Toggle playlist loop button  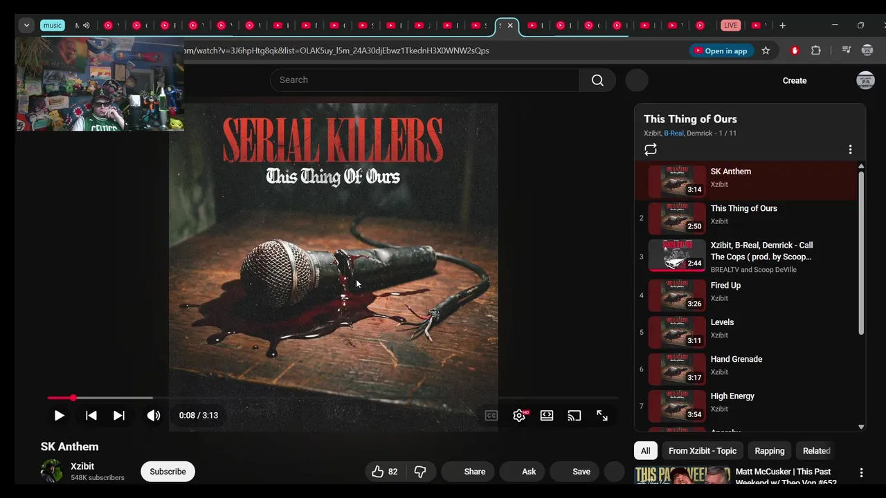click(x=650, y=149)
